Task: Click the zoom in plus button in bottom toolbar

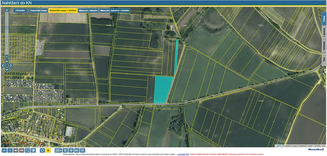Action: (x=4, y=150)
